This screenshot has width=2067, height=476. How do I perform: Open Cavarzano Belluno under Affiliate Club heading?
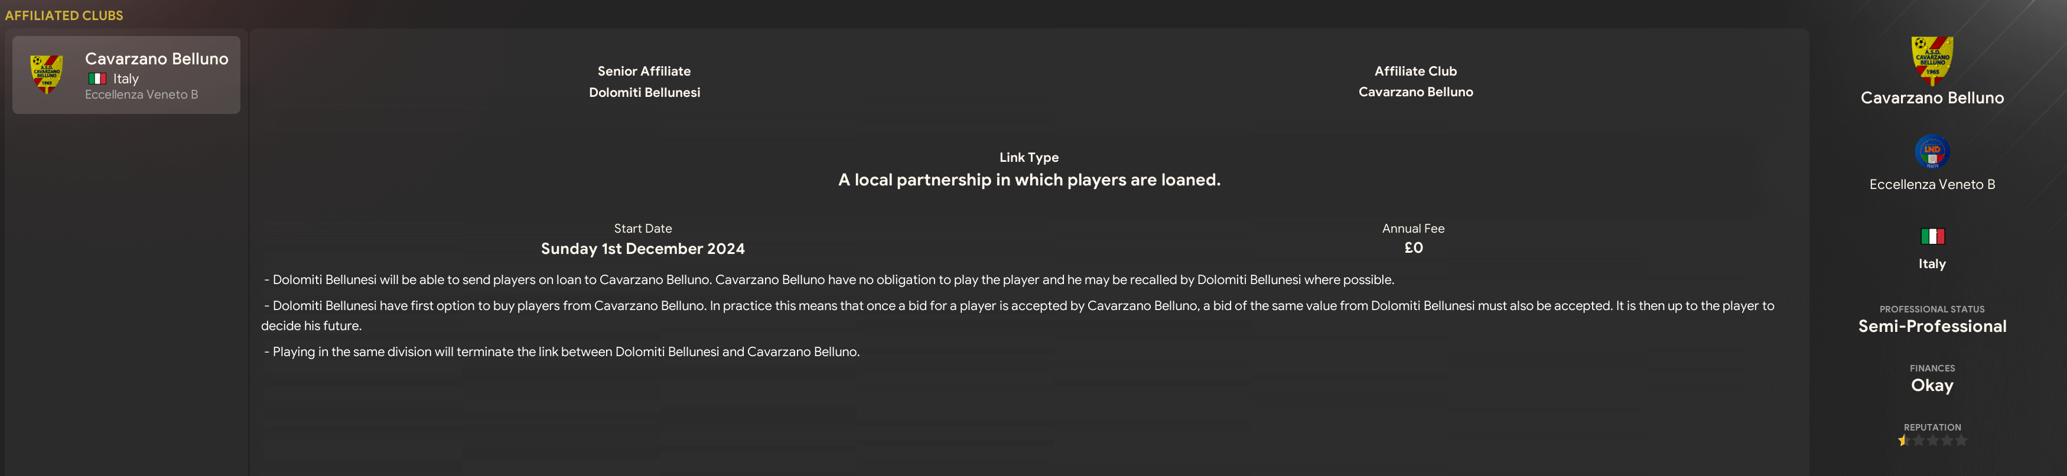click(1415, 92)
